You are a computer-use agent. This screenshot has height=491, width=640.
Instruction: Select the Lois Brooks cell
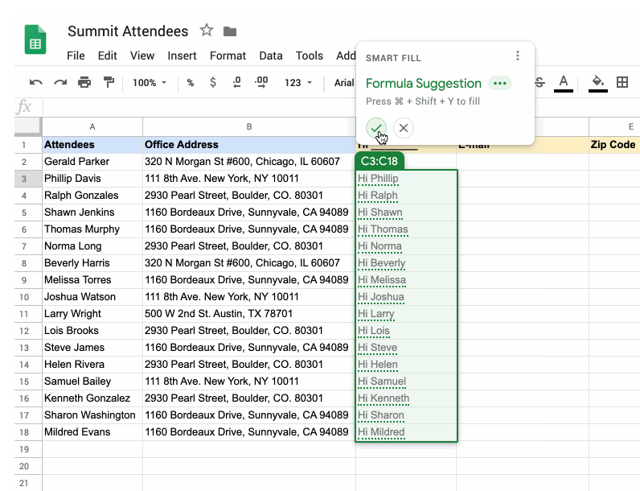pos(92,331)
